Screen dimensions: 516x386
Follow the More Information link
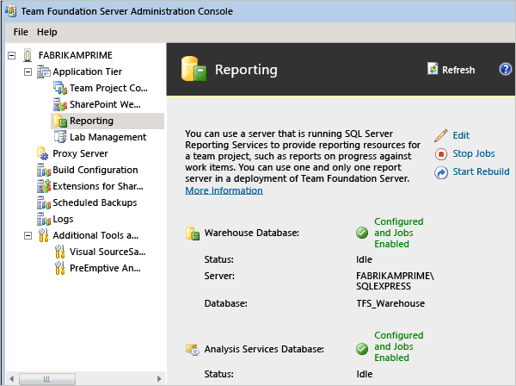(x=224, y=190)
